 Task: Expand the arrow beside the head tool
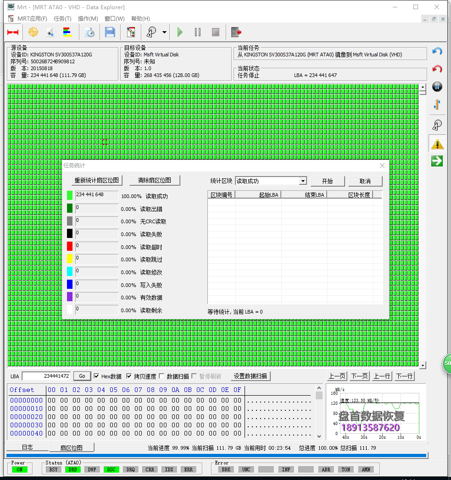(x=165, y=32)
